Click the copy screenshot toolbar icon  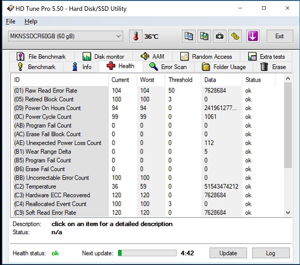click(204, 36)
